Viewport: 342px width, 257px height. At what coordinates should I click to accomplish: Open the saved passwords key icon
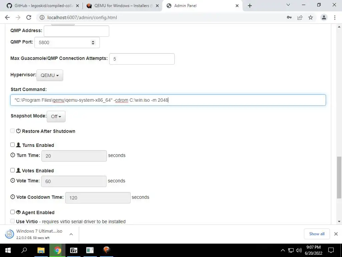click(x=289, y=17)
